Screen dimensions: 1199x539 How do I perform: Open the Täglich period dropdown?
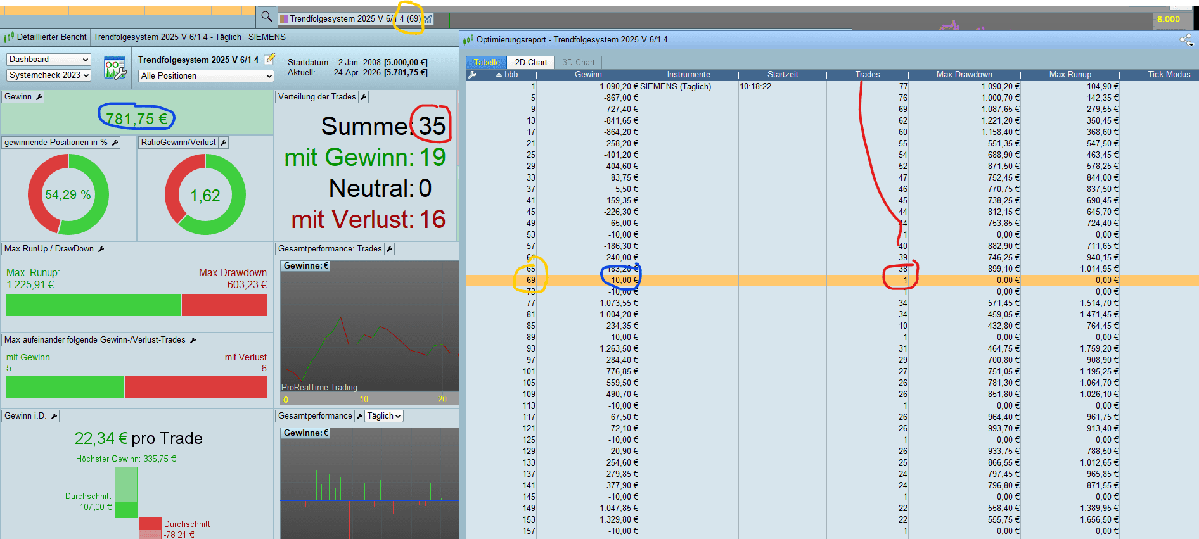pos(384,416)
